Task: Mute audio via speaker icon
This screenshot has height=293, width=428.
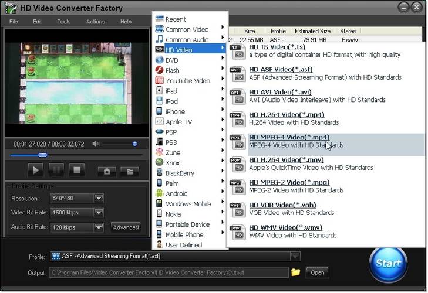Action: coord(96,144)
